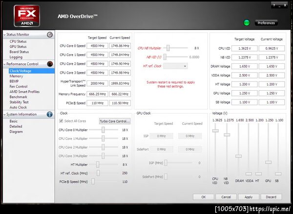The width and height of the screenshot is (293, 214).
Task: Click CPU Core 0 target speed field
Action: [x=97, y=46]
